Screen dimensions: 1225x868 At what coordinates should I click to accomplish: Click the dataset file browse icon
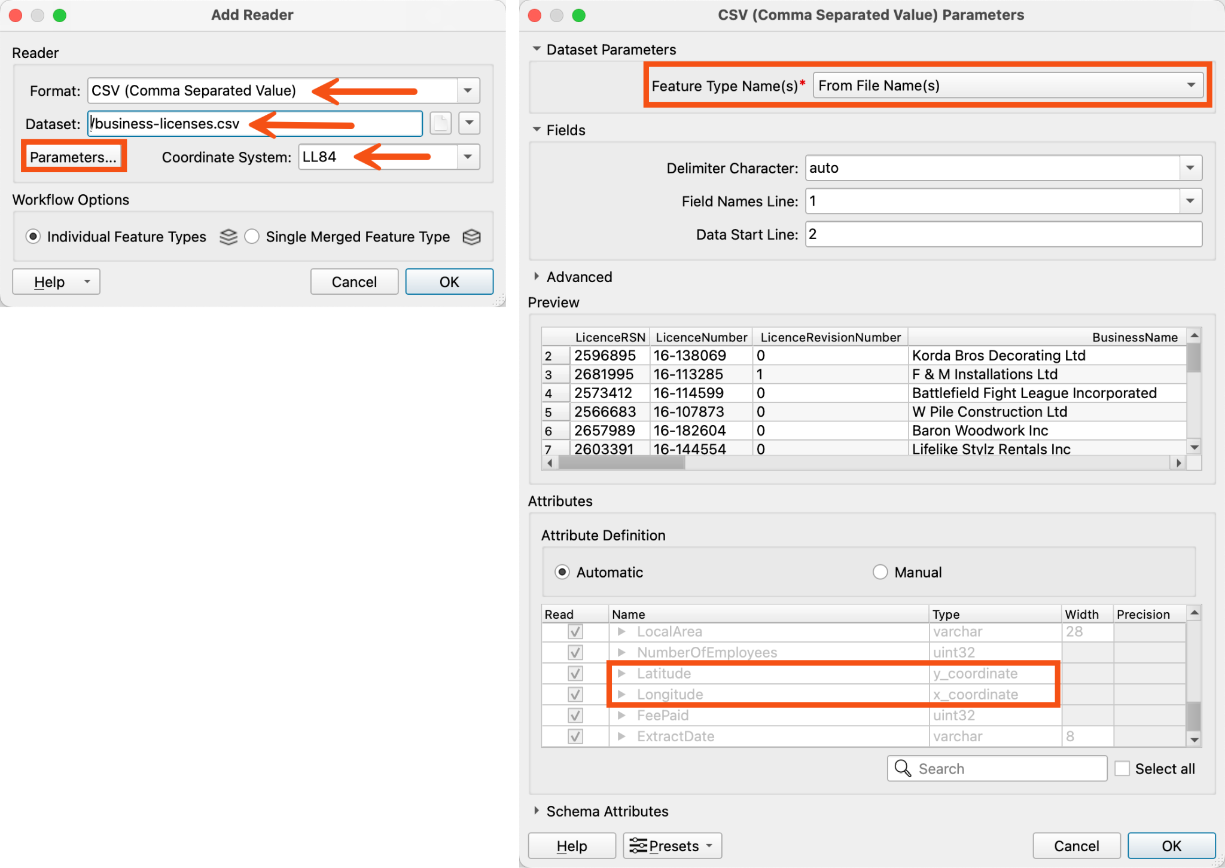point(440,124)
